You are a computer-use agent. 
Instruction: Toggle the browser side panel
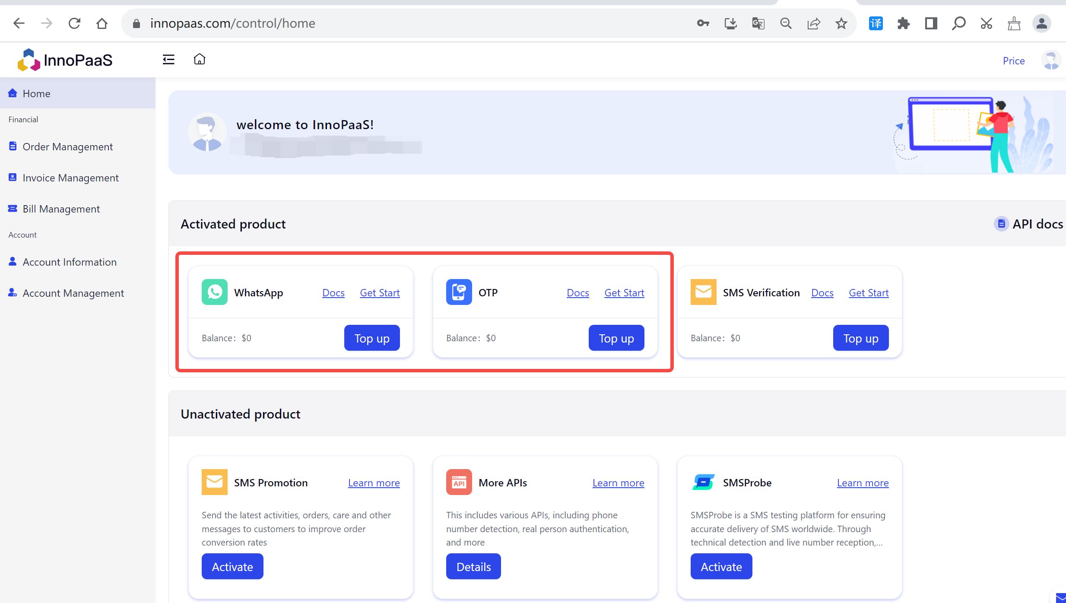931,23
